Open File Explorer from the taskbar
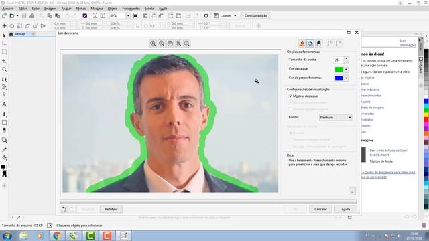429x241 pixels. (24, 236)
